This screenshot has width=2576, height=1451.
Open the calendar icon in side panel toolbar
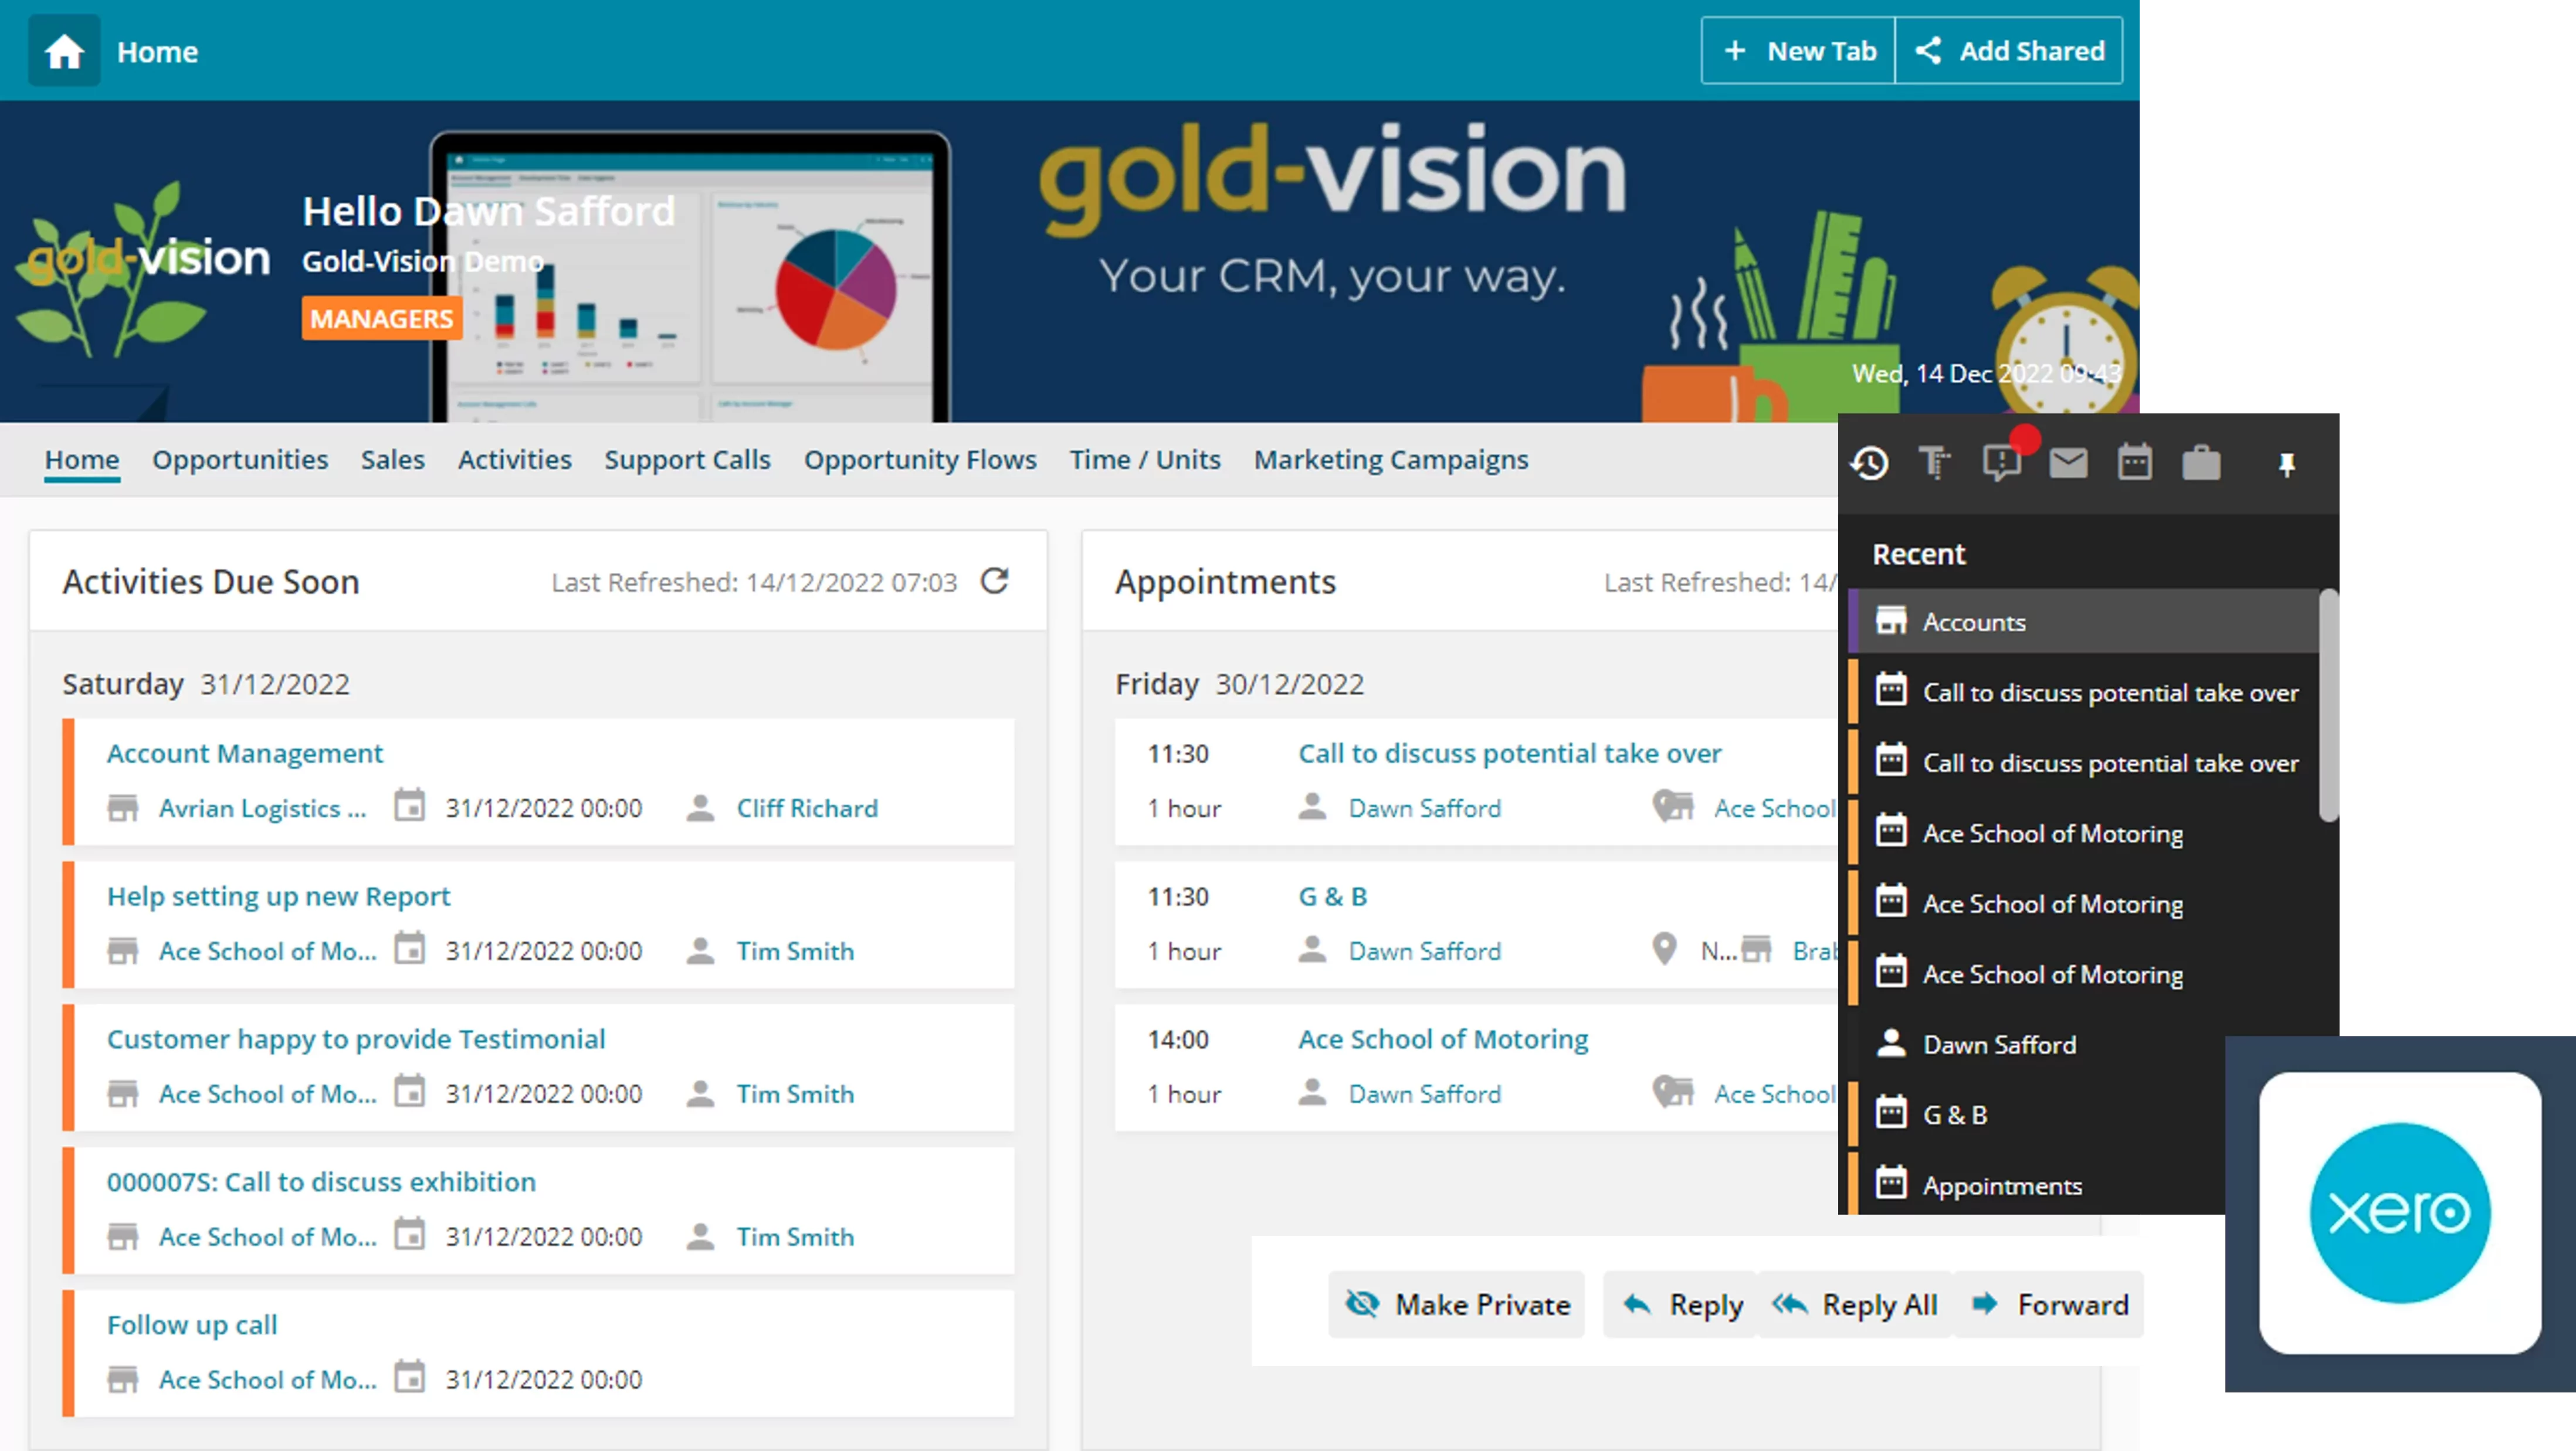pyautogui.click(x=2135, y=464)
